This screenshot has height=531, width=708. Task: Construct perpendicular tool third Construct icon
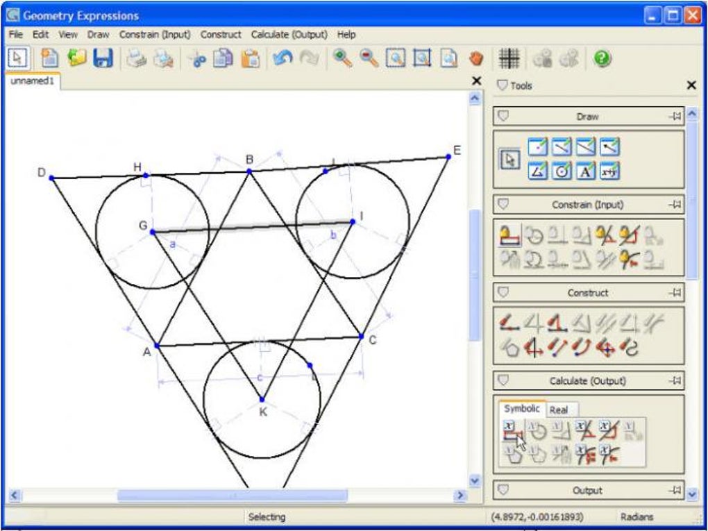click(557, 323)
